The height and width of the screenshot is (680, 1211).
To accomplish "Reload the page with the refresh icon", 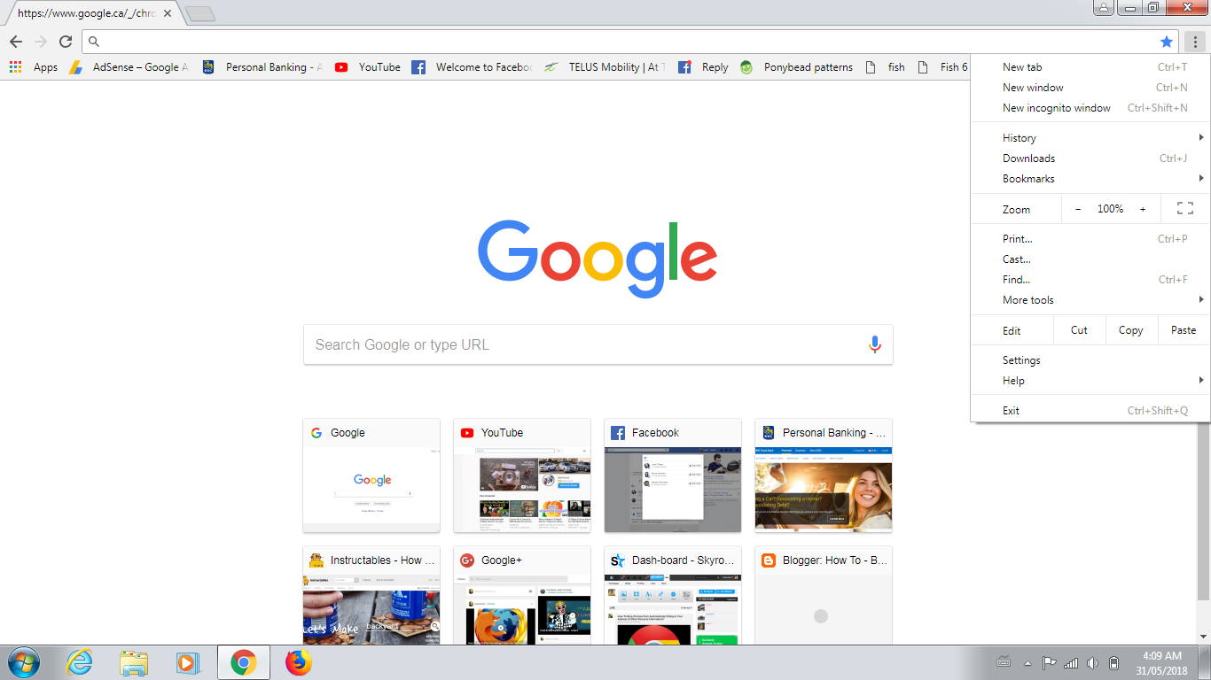I will point(66,42).
